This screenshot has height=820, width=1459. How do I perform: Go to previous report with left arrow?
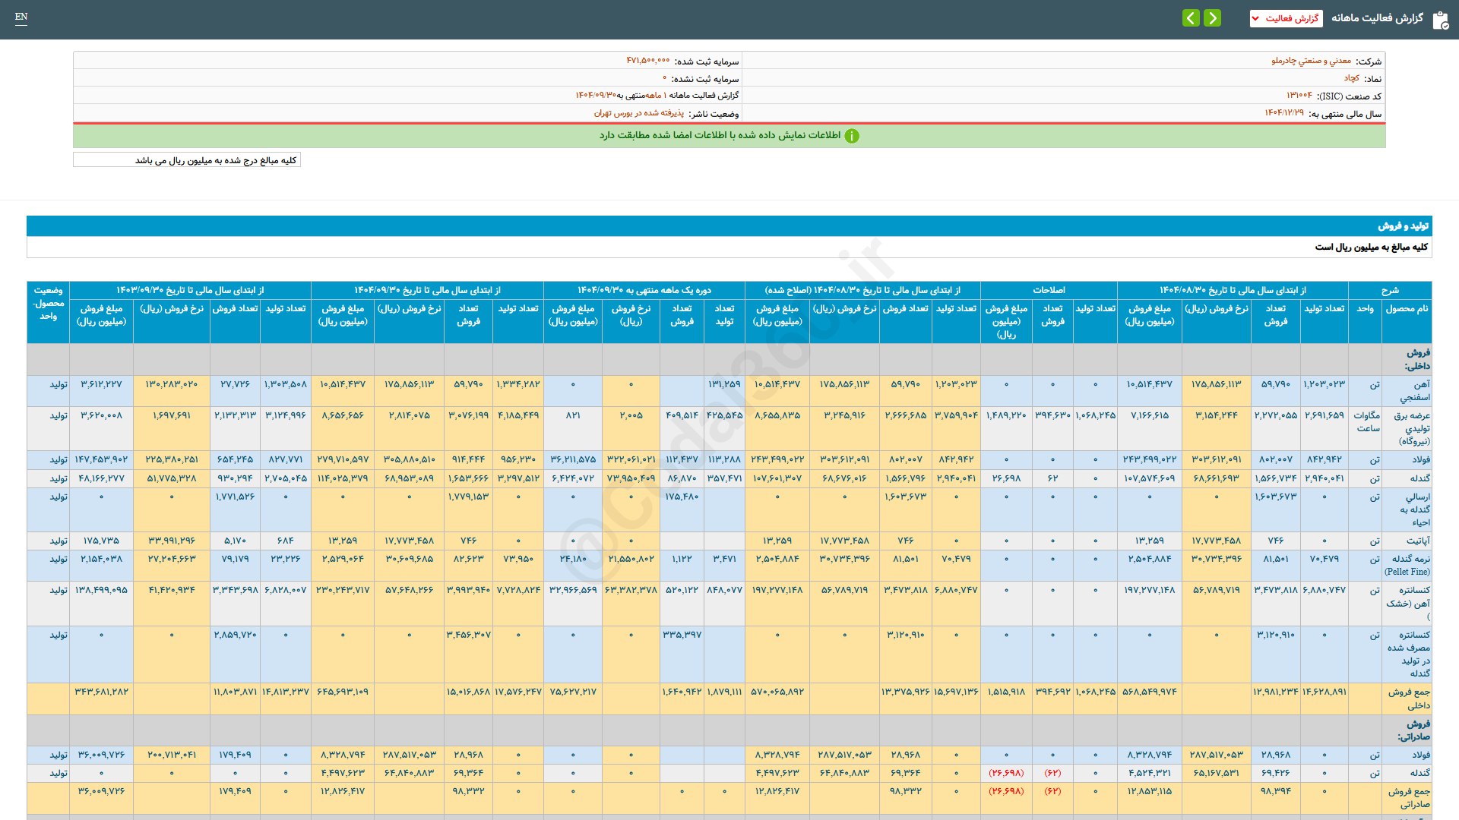pyautogui.click(x=1191, y=18)
